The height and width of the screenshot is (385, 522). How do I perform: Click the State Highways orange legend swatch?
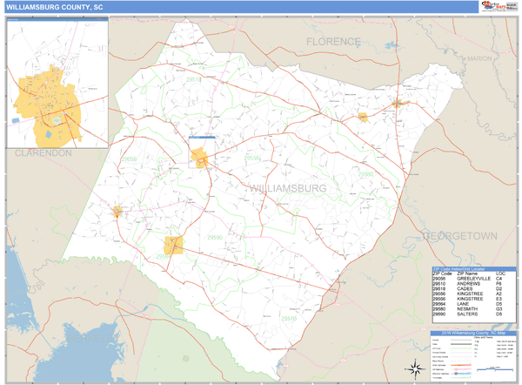(461, 365)
